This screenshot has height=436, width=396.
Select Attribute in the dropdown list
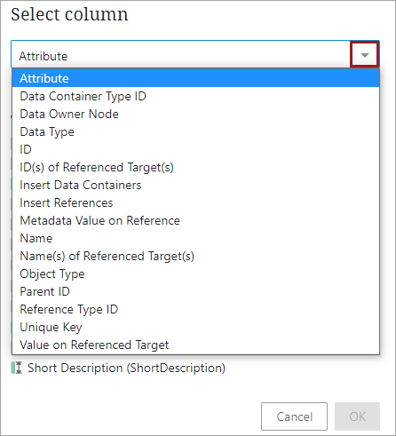[x=195, y=78]
